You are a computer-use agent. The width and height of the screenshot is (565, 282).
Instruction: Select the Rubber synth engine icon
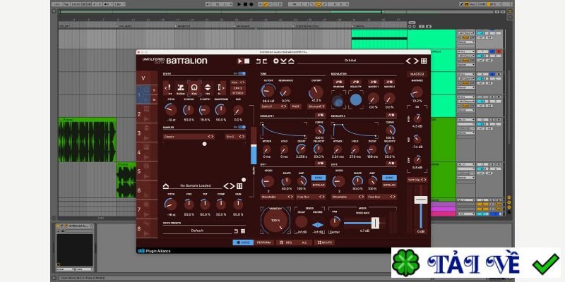[x=181, y=87]
